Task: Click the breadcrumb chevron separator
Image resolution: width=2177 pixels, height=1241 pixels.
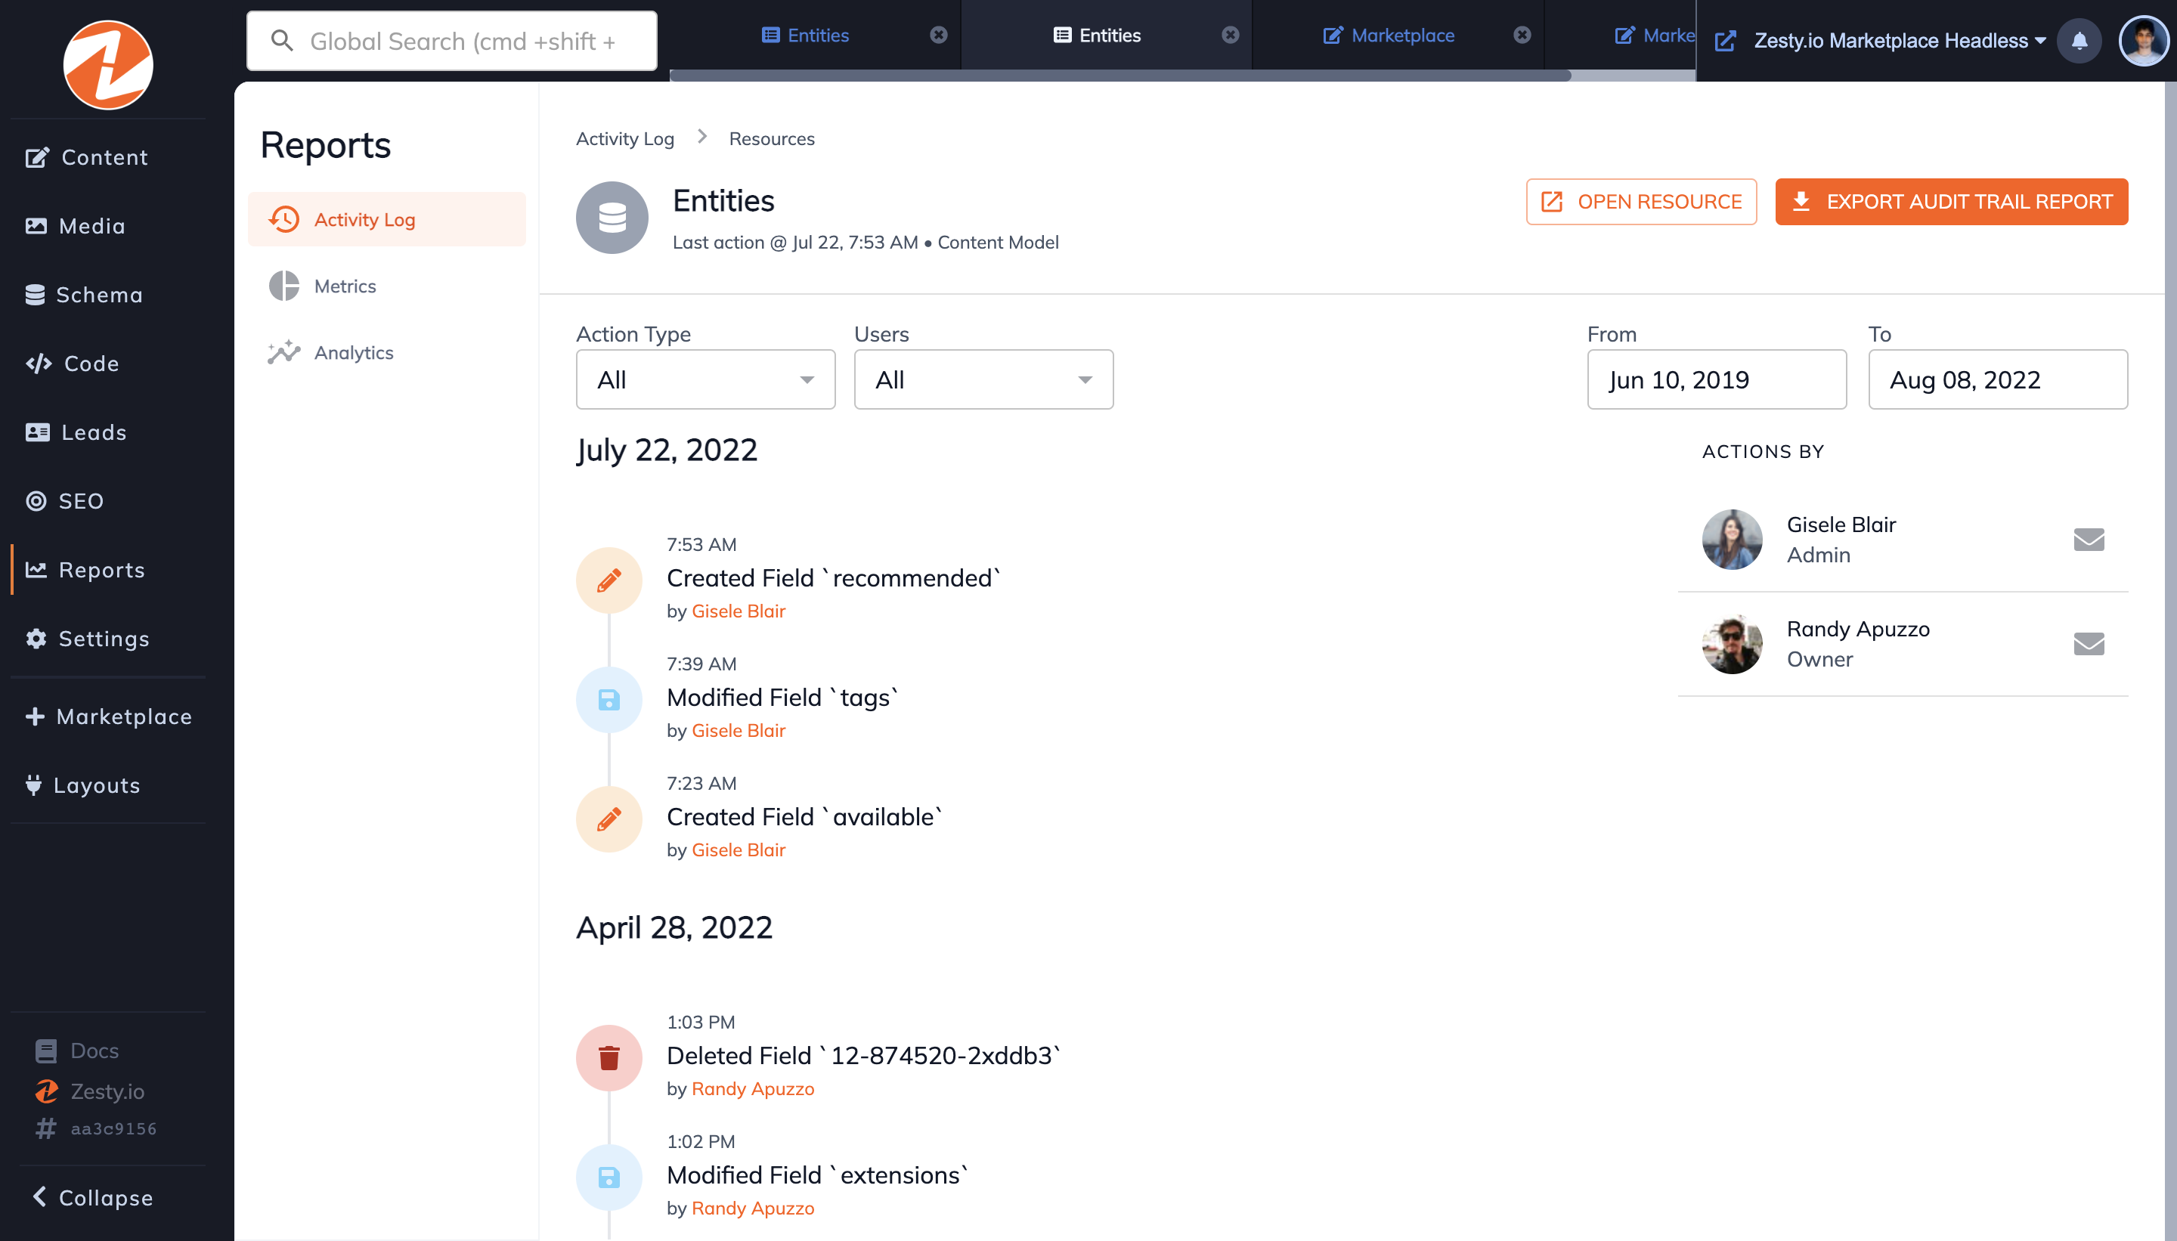Action: click(x=702, y=136)
